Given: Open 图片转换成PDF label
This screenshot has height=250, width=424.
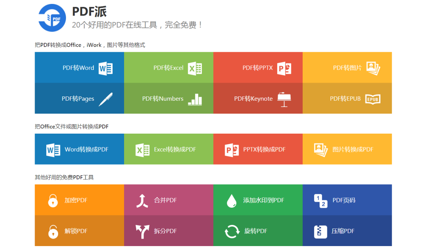Looking at the screenshot, I should coord(353,149).
